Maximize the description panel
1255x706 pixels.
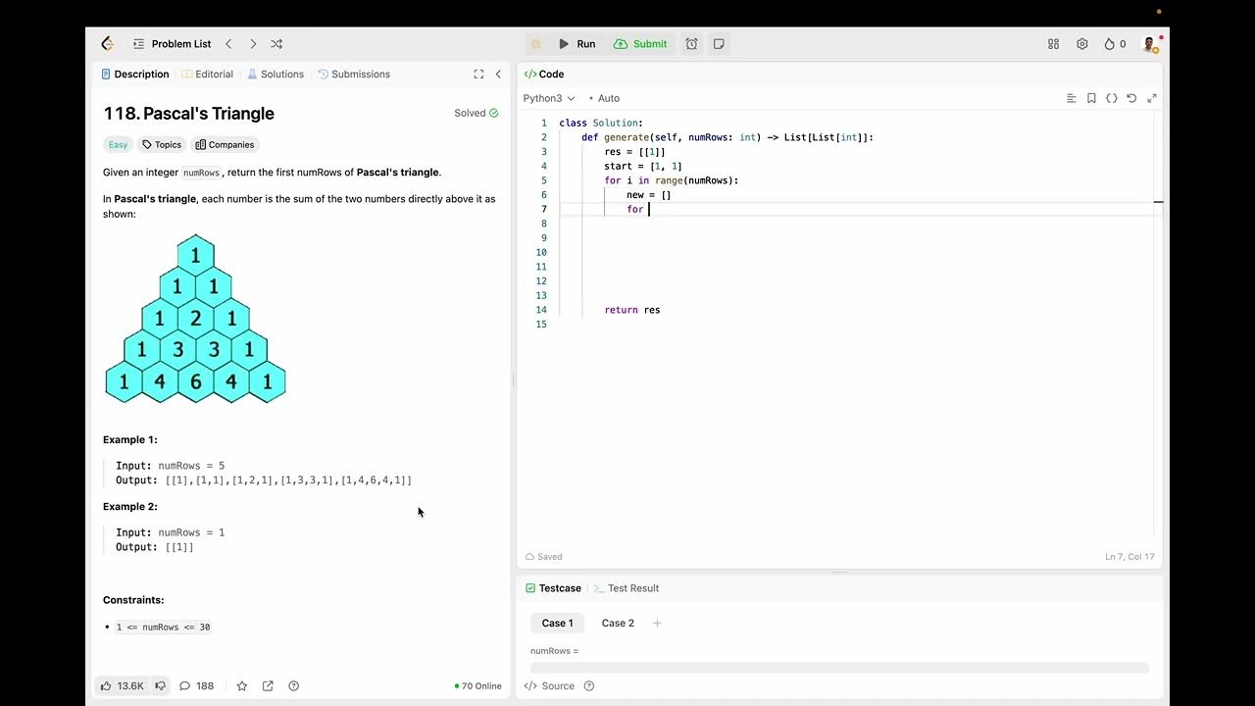pos(478,75)
